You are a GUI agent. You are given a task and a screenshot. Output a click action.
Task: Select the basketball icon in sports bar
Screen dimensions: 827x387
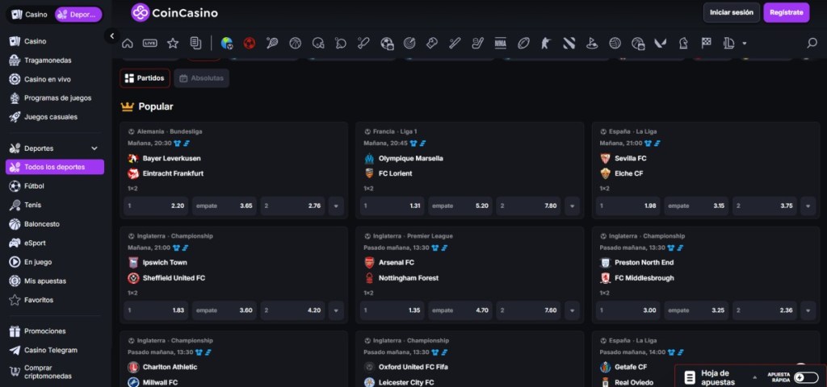[295, 44]
